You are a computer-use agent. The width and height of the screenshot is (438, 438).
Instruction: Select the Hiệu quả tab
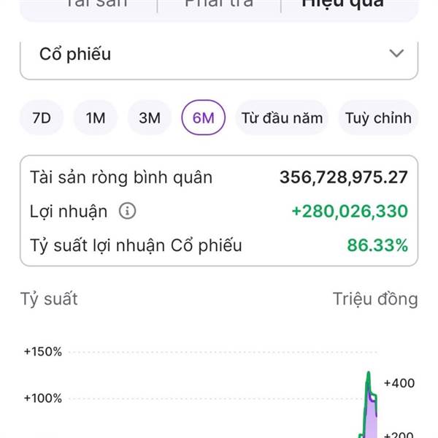(342, 4)
